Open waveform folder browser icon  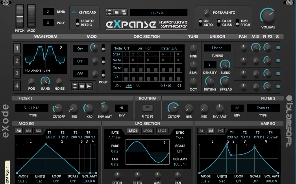[82, 86]
